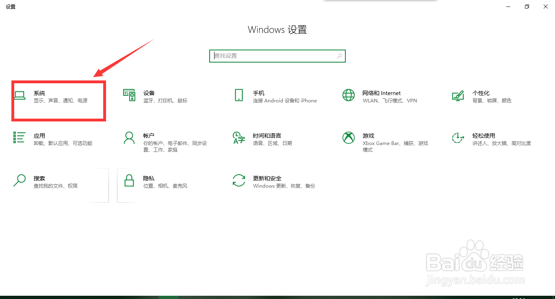The width and height of the screenshot is (555, 299).
Task: Open the 隐私 settings title
Action: (149, 178)
